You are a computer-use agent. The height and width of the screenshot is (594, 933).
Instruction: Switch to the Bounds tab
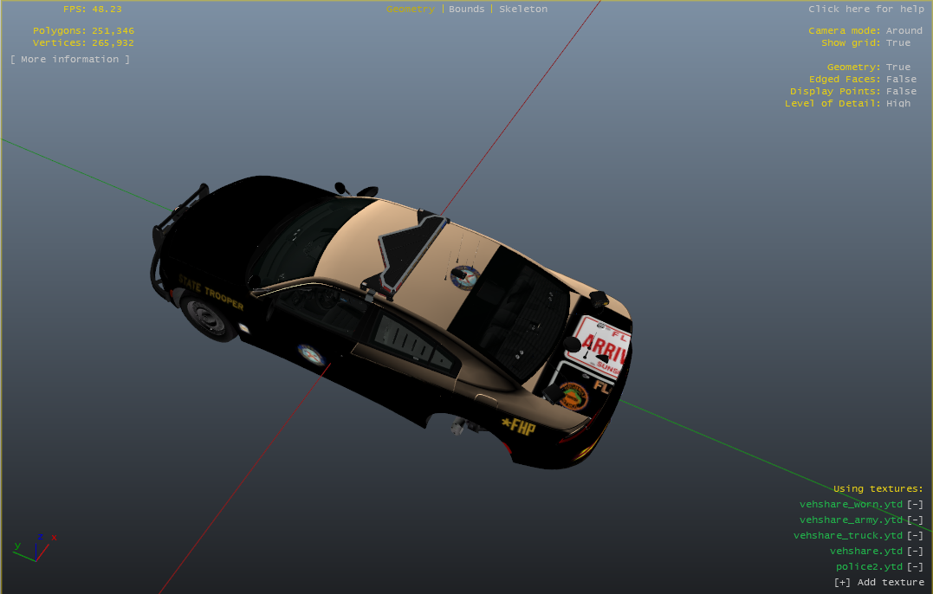466,9
